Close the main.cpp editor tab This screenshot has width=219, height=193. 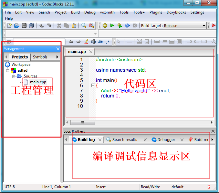[91, 52]
